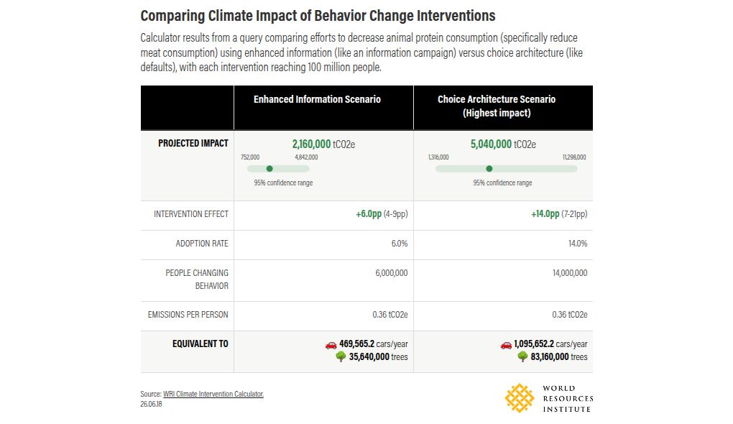Click the Emissions Per Person row label
The image size is (733, 424).
[x=188, y=315]
